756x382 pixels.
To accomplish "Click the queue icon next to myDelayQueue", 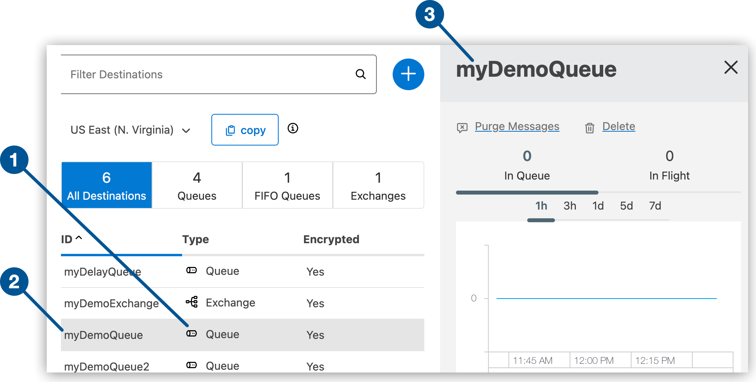I will [192, 271].
